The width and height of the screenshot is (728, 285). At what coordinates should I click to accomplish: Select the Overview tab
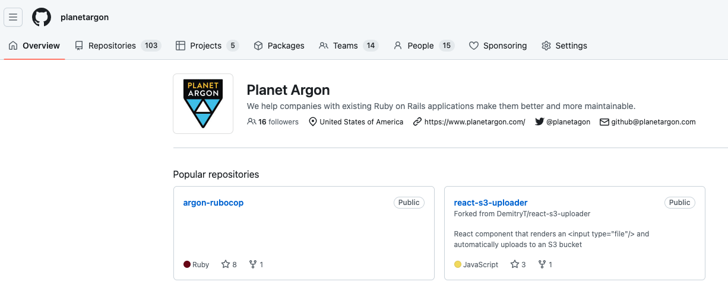pos(34,46)
